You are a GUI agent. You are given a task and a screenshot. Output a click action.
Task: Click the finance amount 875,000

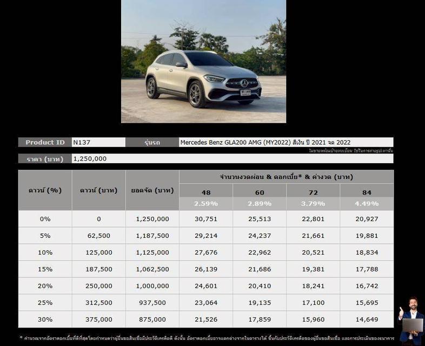pos(152,320)
